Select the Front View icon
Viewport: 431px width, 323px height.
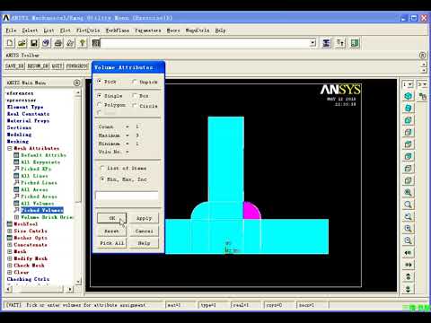click(408, 120)
